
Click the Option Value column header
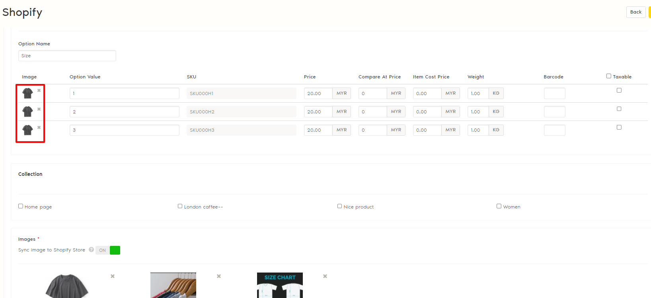(x=85, y=77)
